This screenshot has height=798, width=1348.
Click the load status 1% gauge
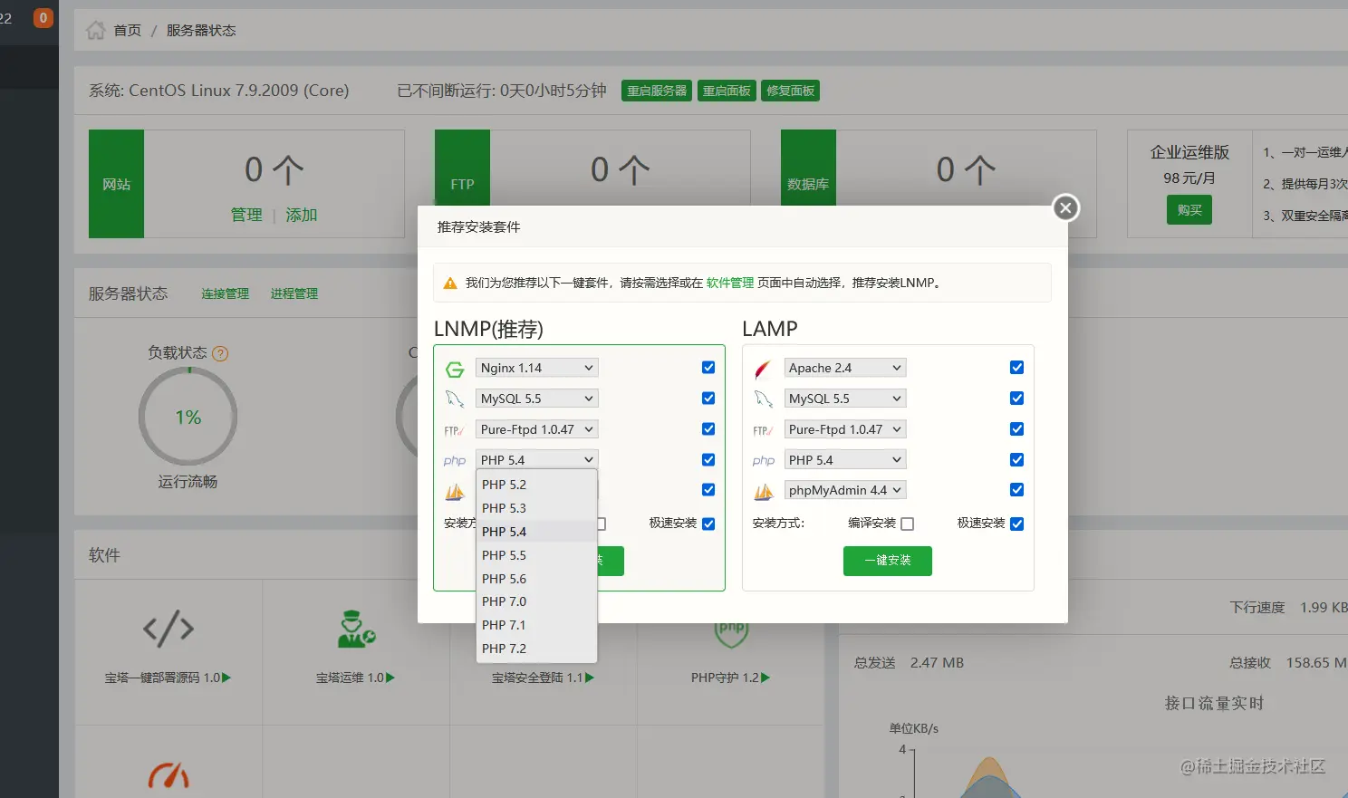[x=188, y=417]
